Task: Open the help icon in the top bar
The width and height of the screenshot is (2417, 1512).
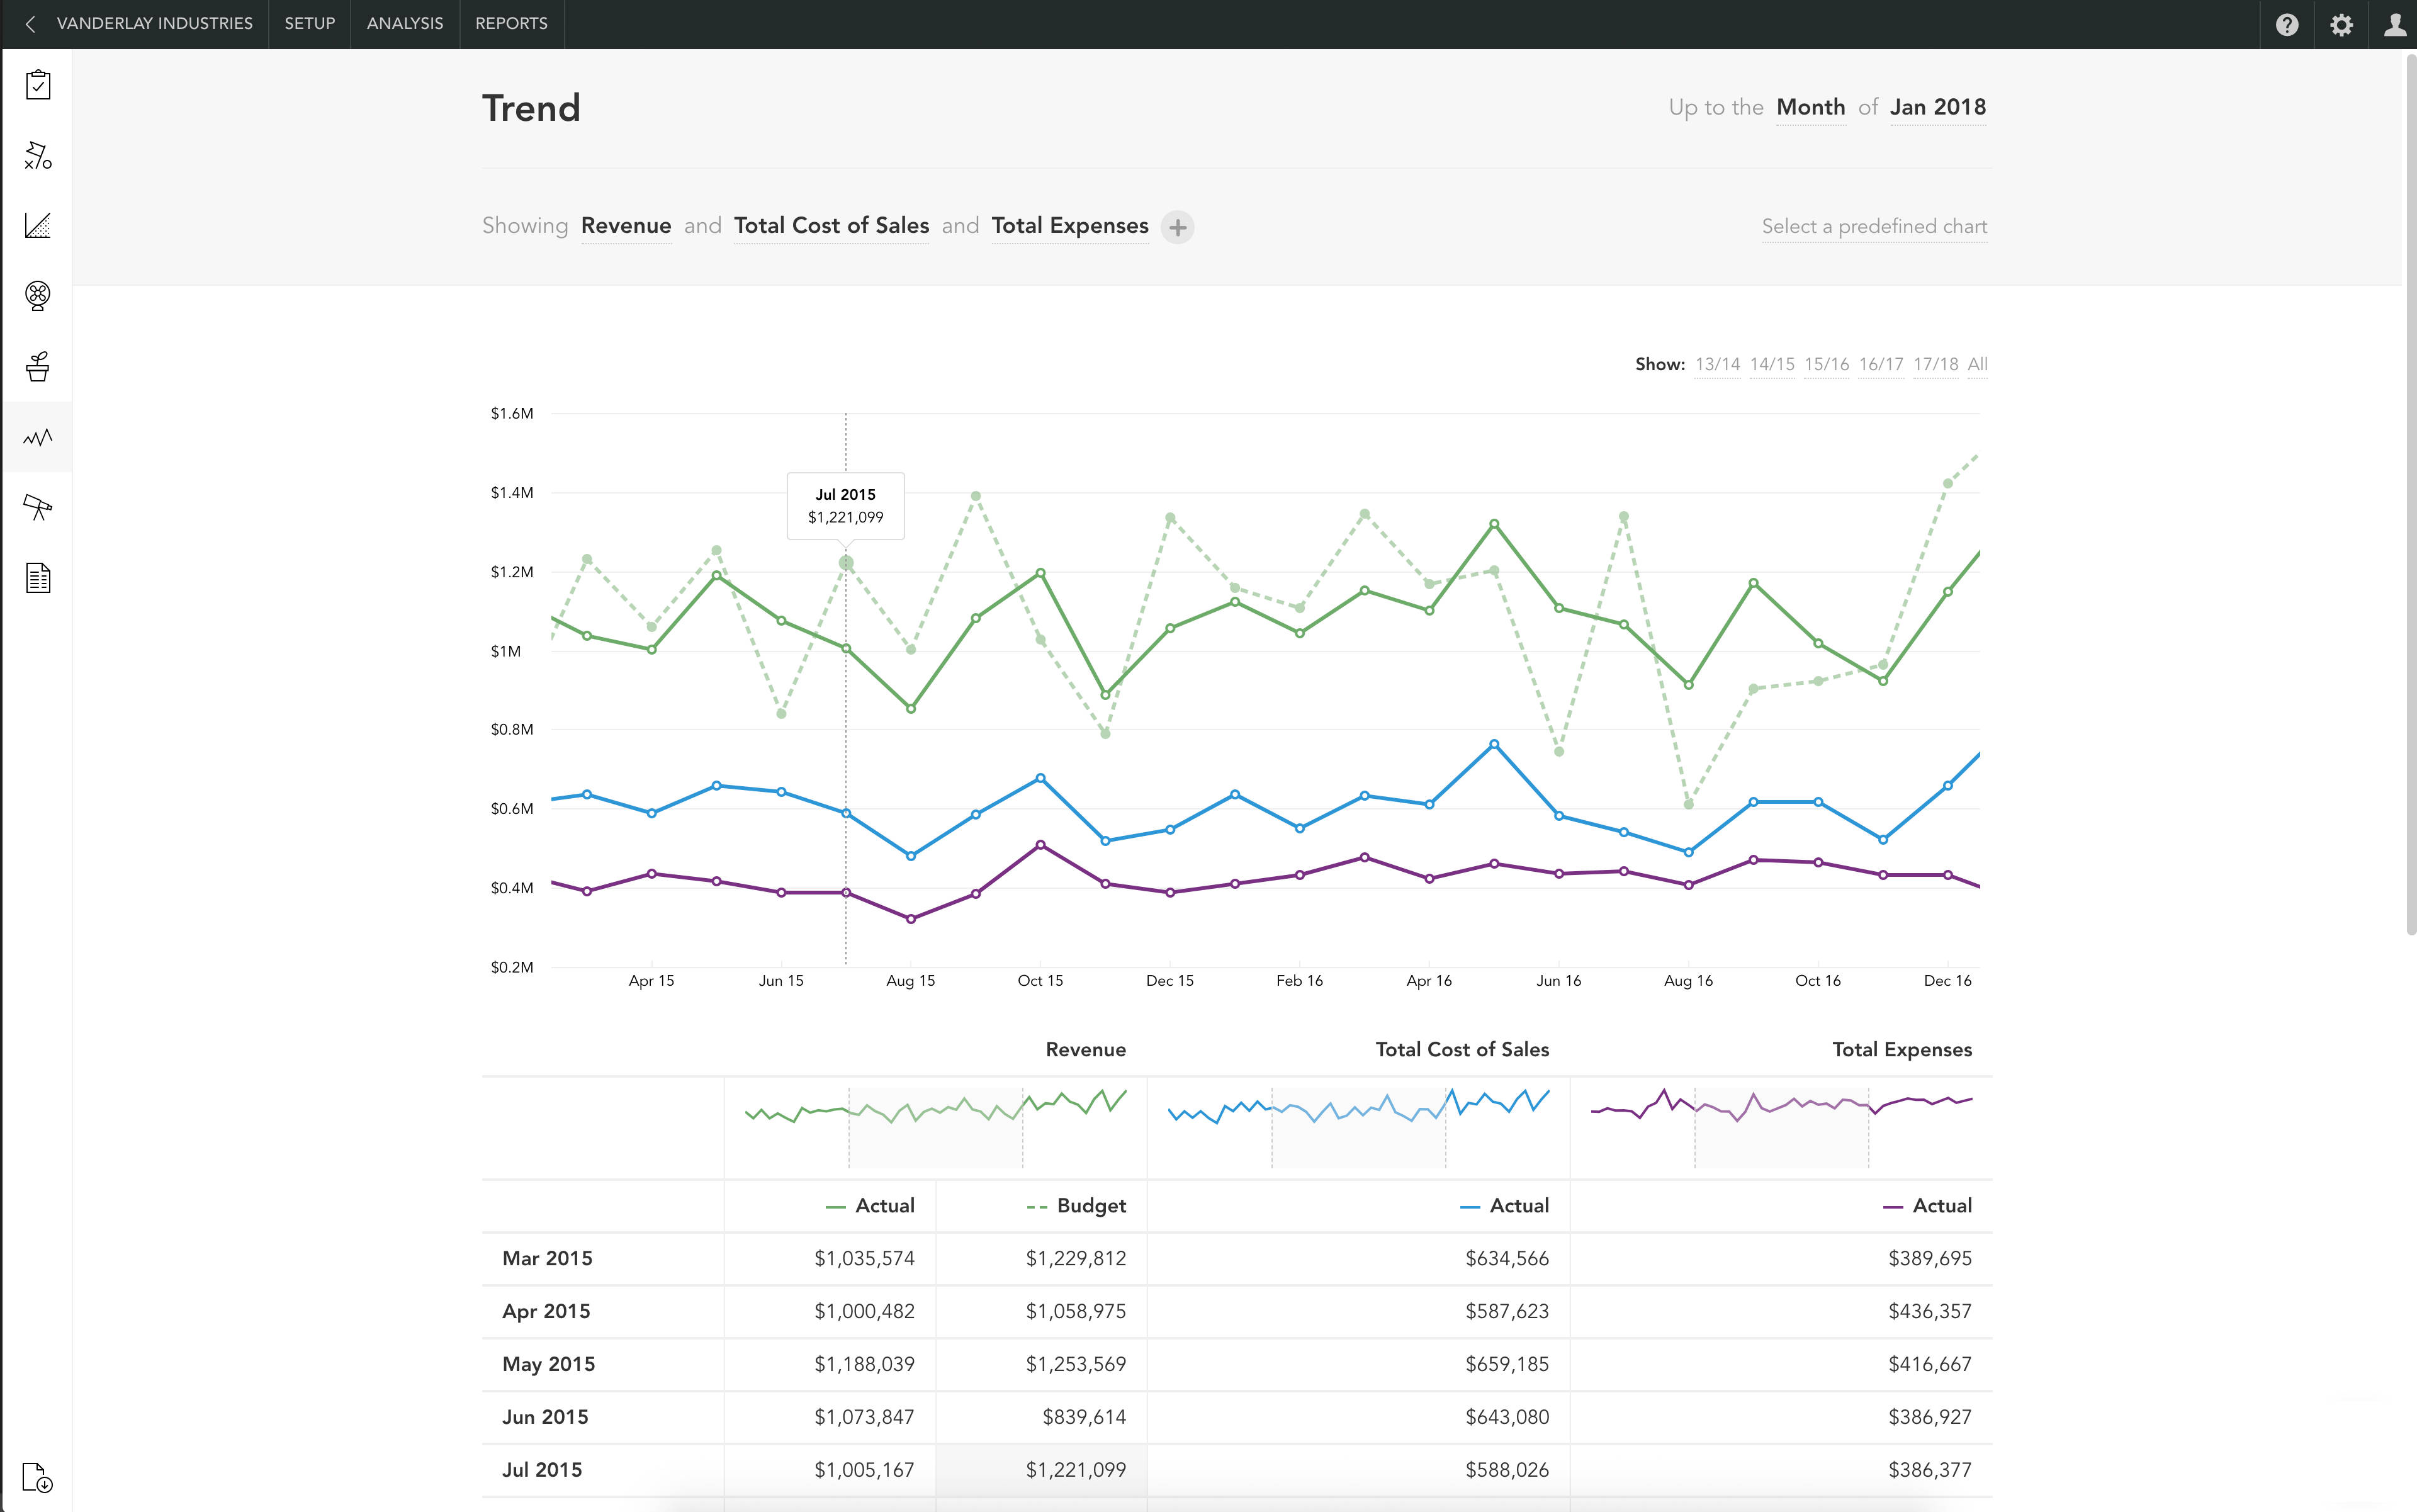Action: click(2288, 23)
